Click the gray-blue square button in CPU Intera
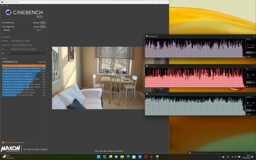This screenshot has height=160, width=256. [x=253, y=75]
